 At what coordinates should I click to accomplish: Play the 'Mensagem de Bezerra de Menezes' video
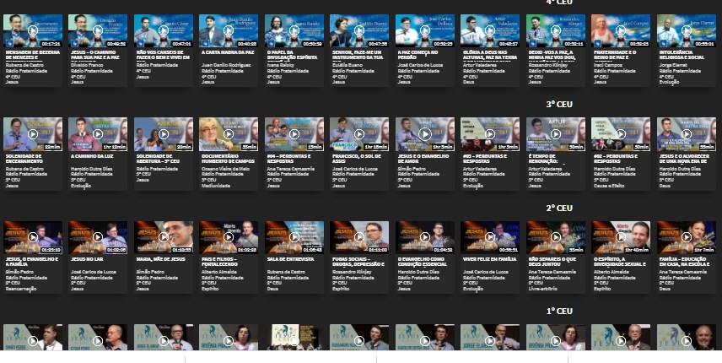coord(32,30)
